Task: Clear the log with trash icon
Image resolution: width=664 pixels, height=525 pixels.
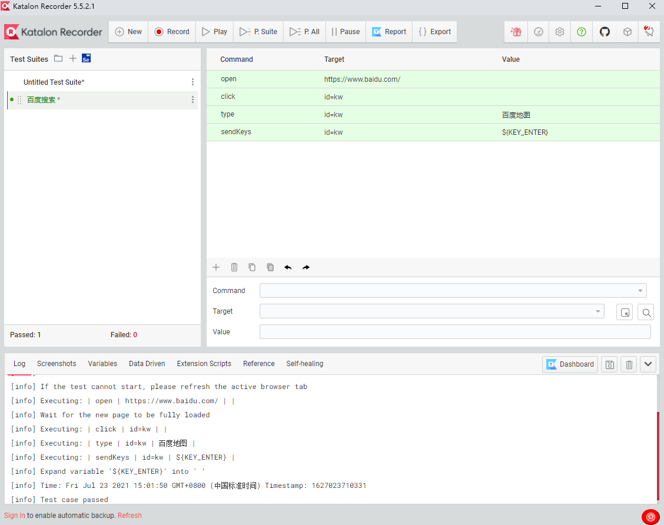Action: (629, 364)
